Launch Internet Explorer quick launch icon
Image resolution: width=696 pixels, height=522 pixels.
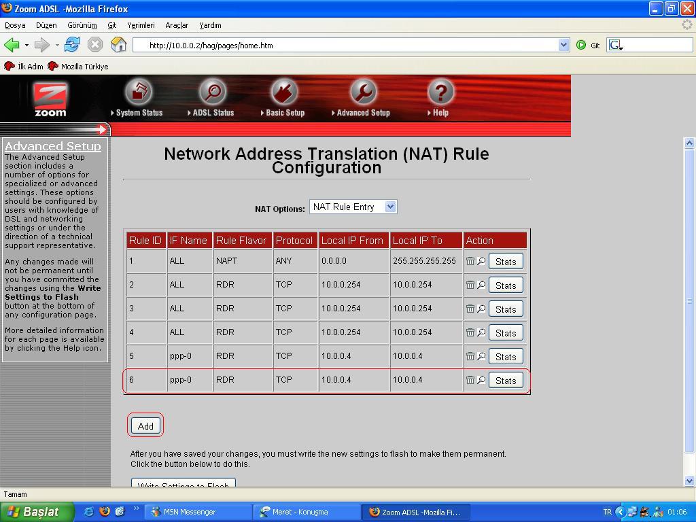coord(89,511)
